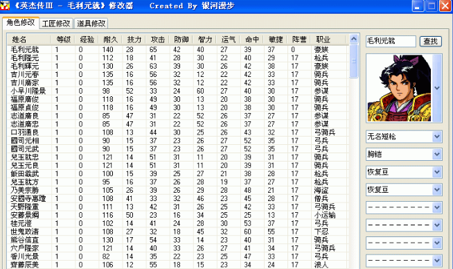
Task: Select the 世鬼政清 row
Action: [177, 232]
